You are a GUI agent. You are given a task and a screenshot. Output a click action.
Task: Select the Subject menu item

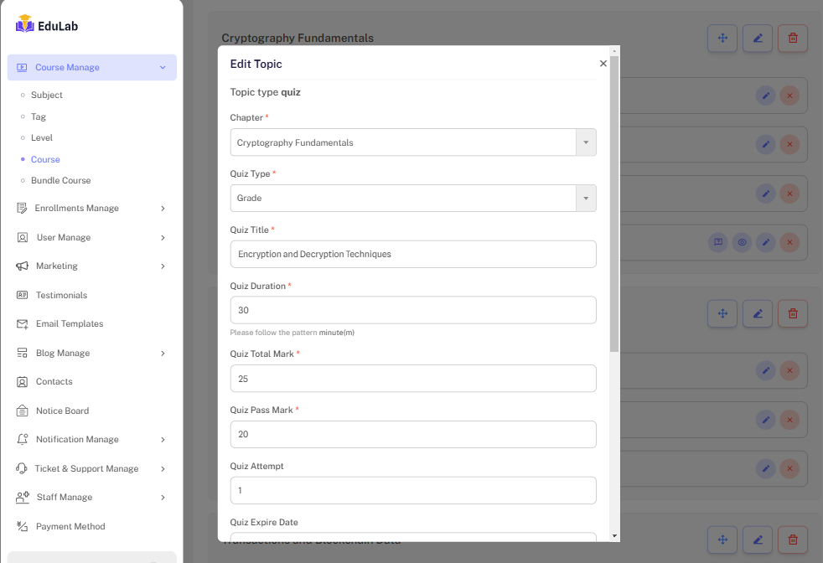point(47,95)
